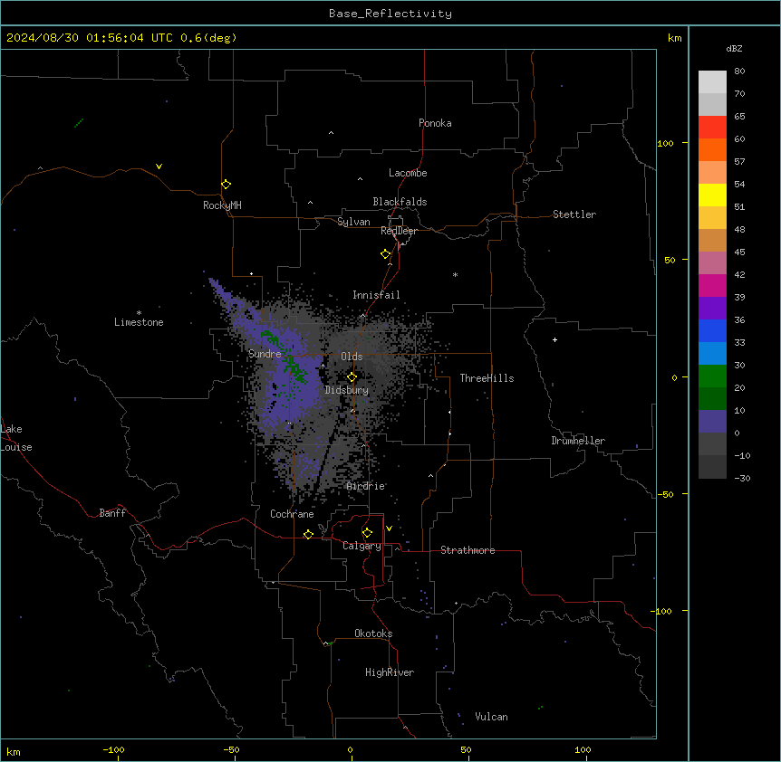
Task: Click the Banff label
Action: [112, 513]
